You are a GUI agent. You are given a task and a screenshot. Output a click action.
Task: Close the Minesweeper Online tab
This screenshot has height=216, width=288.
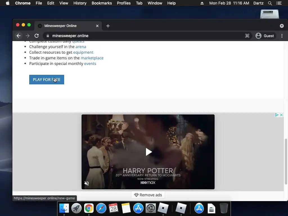coord(97,26)
